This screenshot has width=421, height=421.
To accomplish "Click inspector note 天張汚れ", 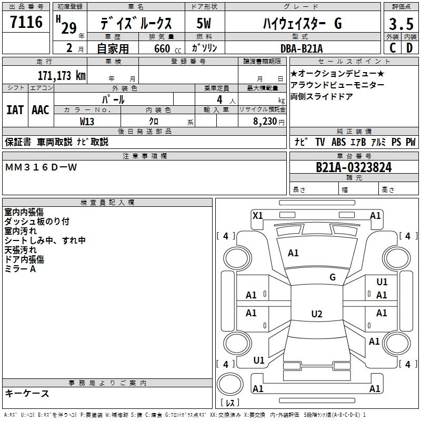I will pyautogui.click(x=21, y=250).
